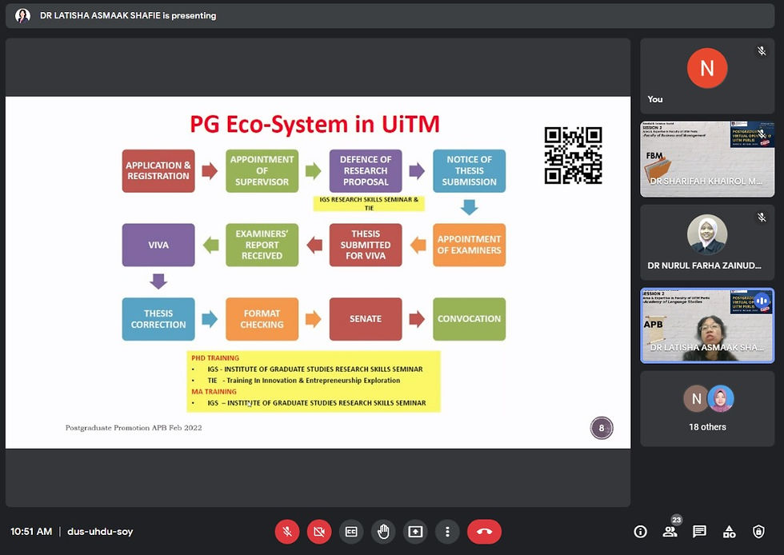Click muted mic icon on DR NURUL tile
The height and width of the screenshot is (555, 784).
tap(762, 217)
